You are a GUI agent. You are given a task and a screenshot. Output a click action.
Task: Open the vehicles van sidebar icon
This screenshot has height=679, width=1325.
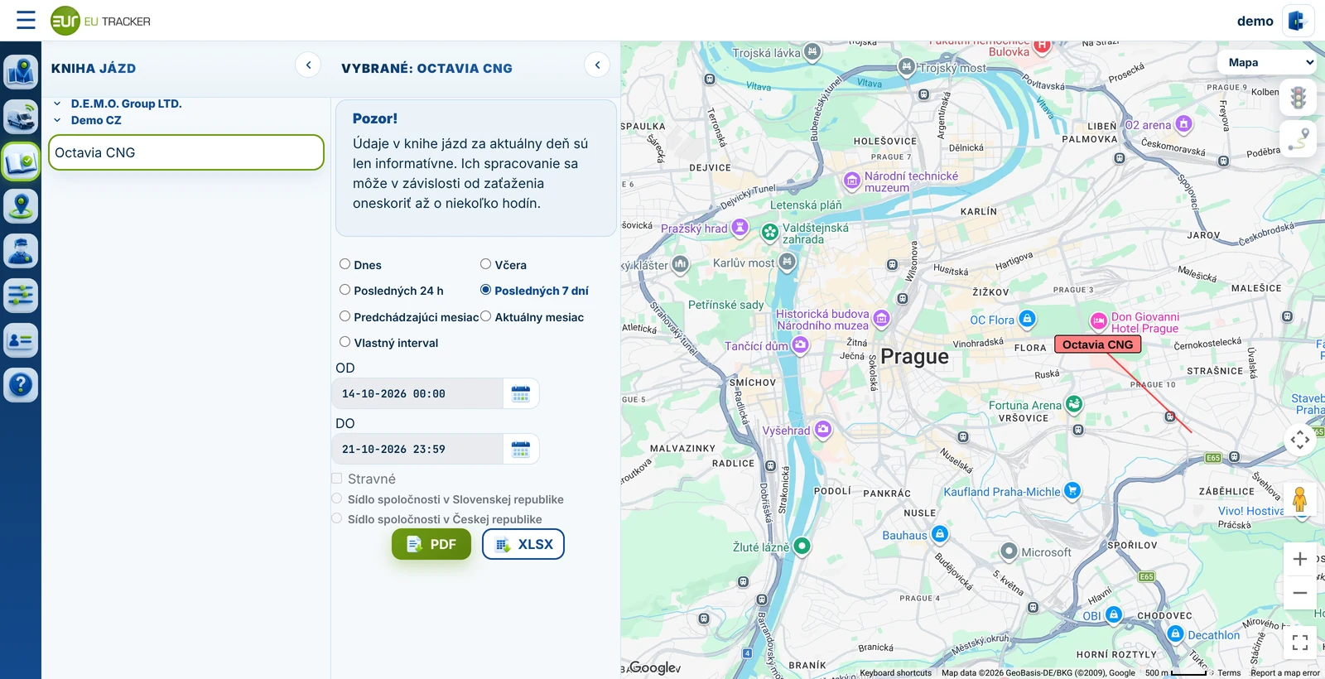click(21, 117)
